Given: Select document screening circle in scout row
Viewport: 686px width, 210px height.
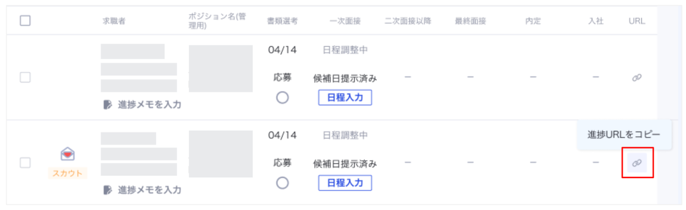Looking at the screenshot, I should tap(282, 183).
